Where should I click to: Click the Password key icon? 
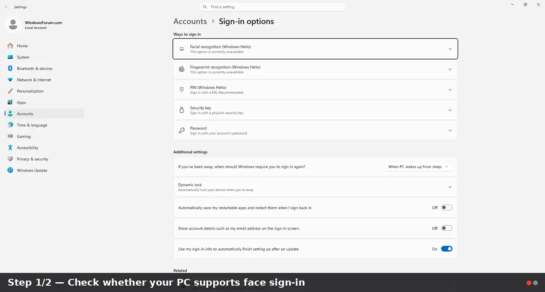coord(182,130)
